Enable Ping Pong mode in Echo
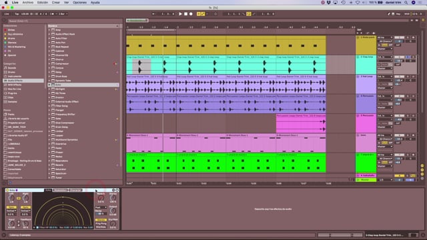Viewport: 427px width, 240px height. [101, 223]
